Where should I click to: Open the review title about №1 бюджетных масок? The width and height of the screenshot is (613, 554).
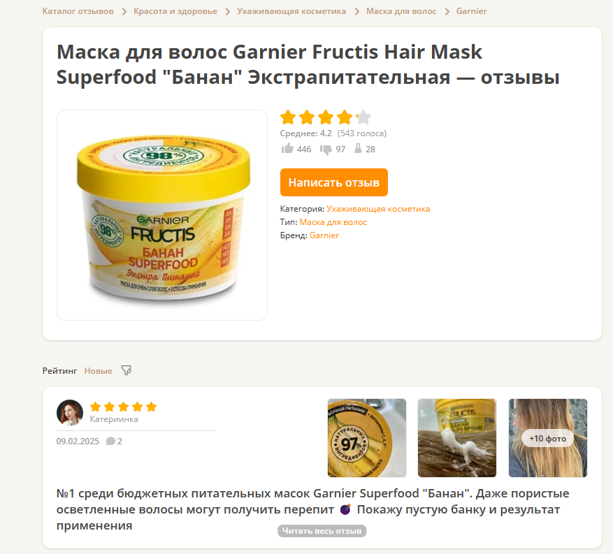coord(312,509)
